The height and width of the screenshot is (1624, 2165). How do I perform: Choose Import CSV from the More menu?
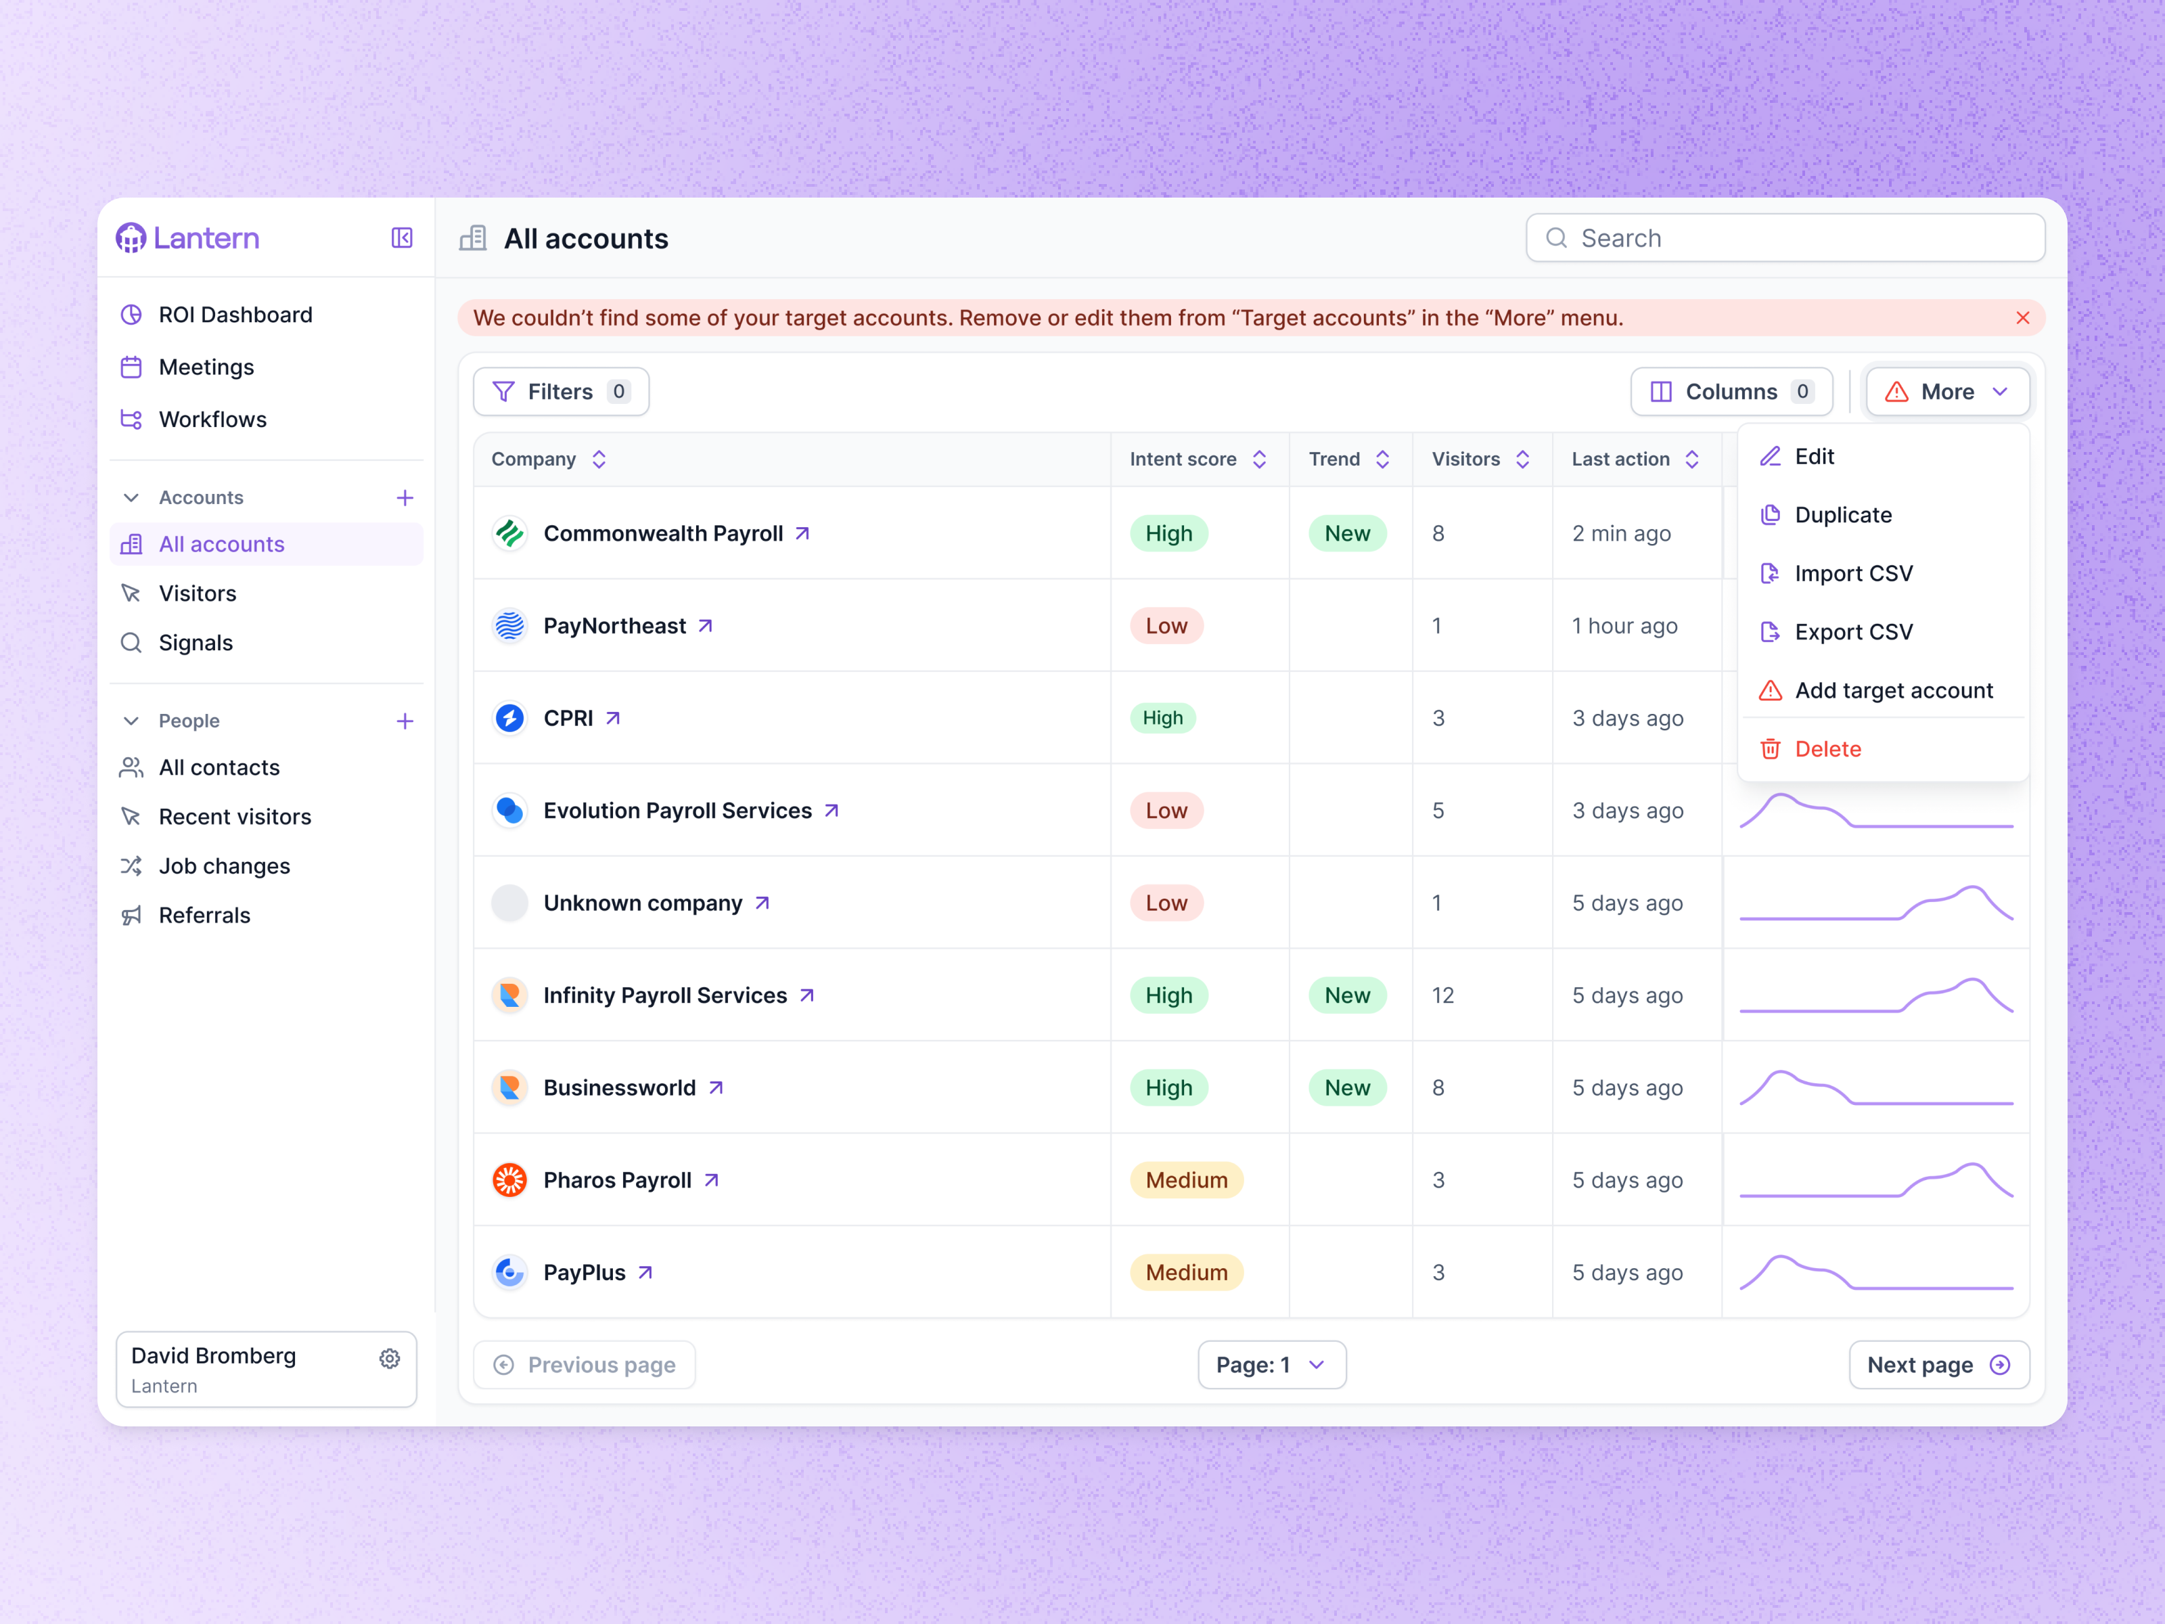pos(1853,572)
